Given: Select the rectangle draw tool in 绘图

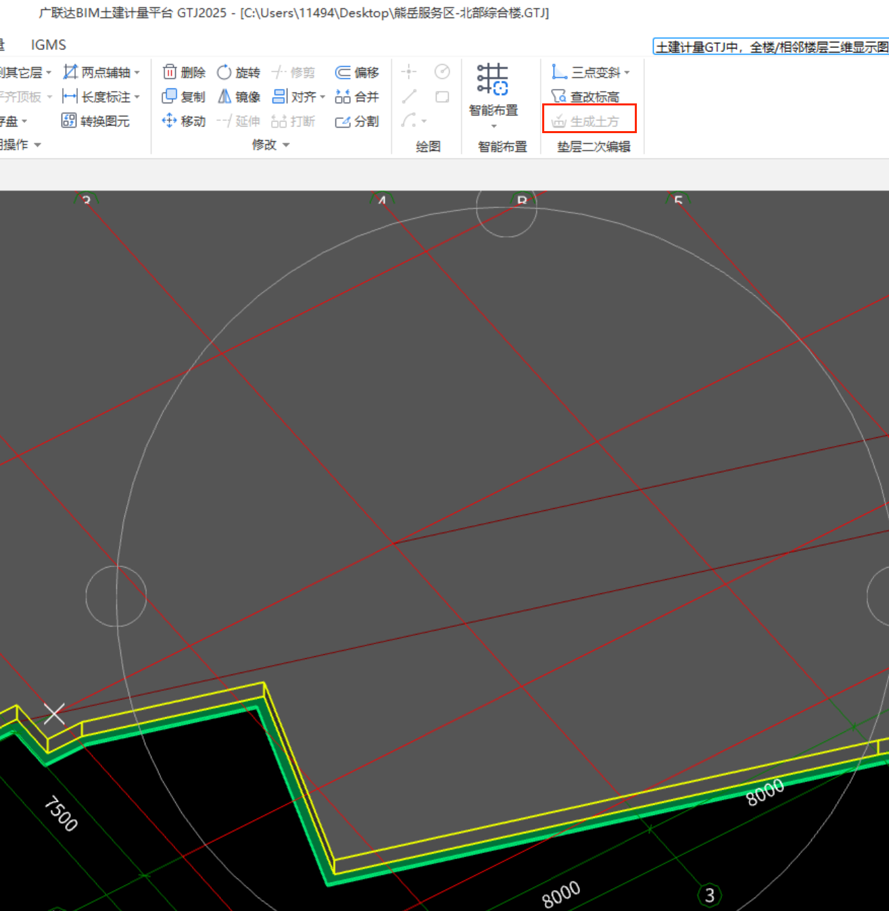Looking at the screenshot, I should point(442,97).
